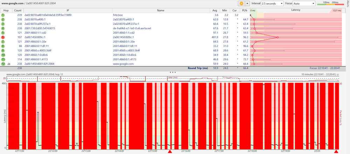Viewport: 350px width, 154px height.
Task: Click the hop 12 green number icon
Action: coord(3,64)
